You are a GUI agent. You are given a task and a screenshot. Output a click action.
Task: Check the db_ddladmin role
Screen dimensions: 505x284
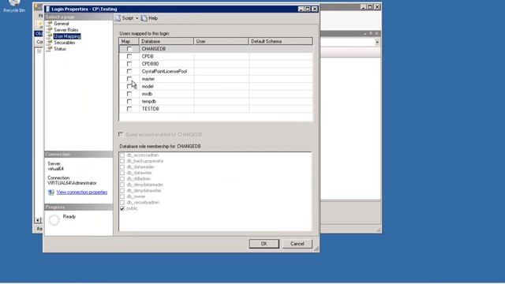[x=122, y=179]
